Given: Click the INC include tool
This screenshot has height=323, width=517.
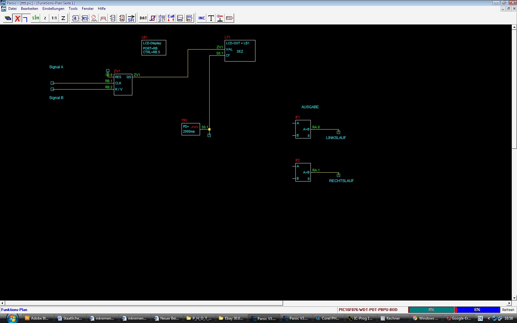Looking at the screenshot, I should click(202, 18).
